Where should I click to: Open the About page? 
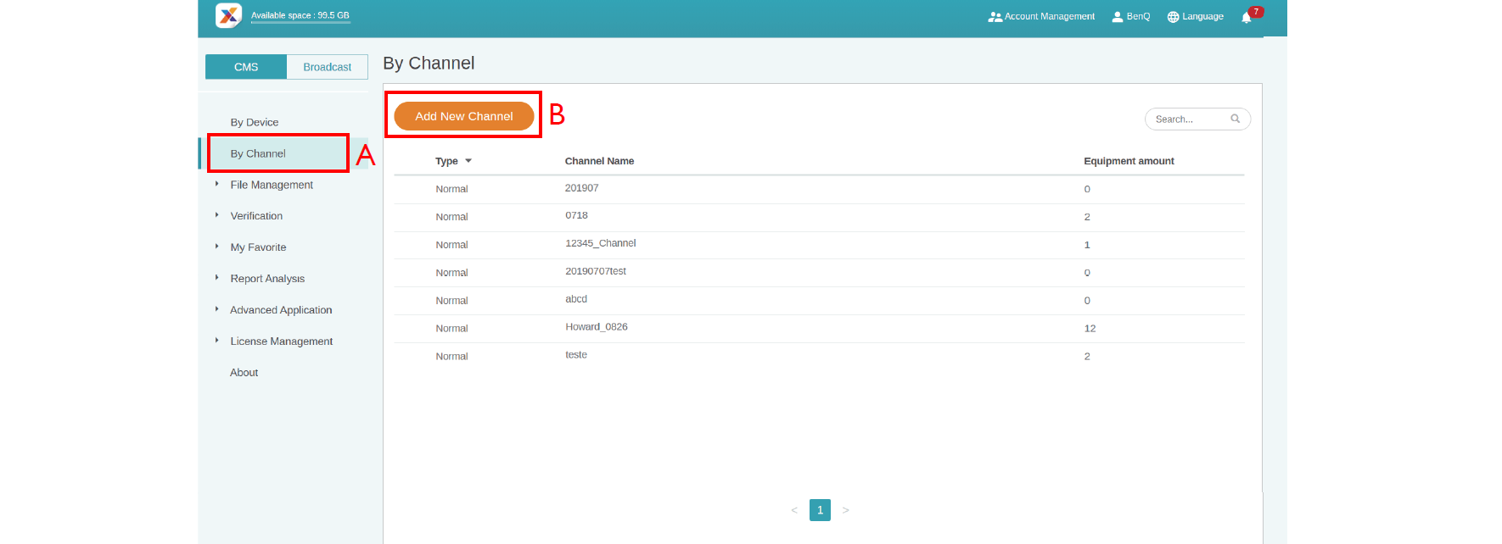244,373
